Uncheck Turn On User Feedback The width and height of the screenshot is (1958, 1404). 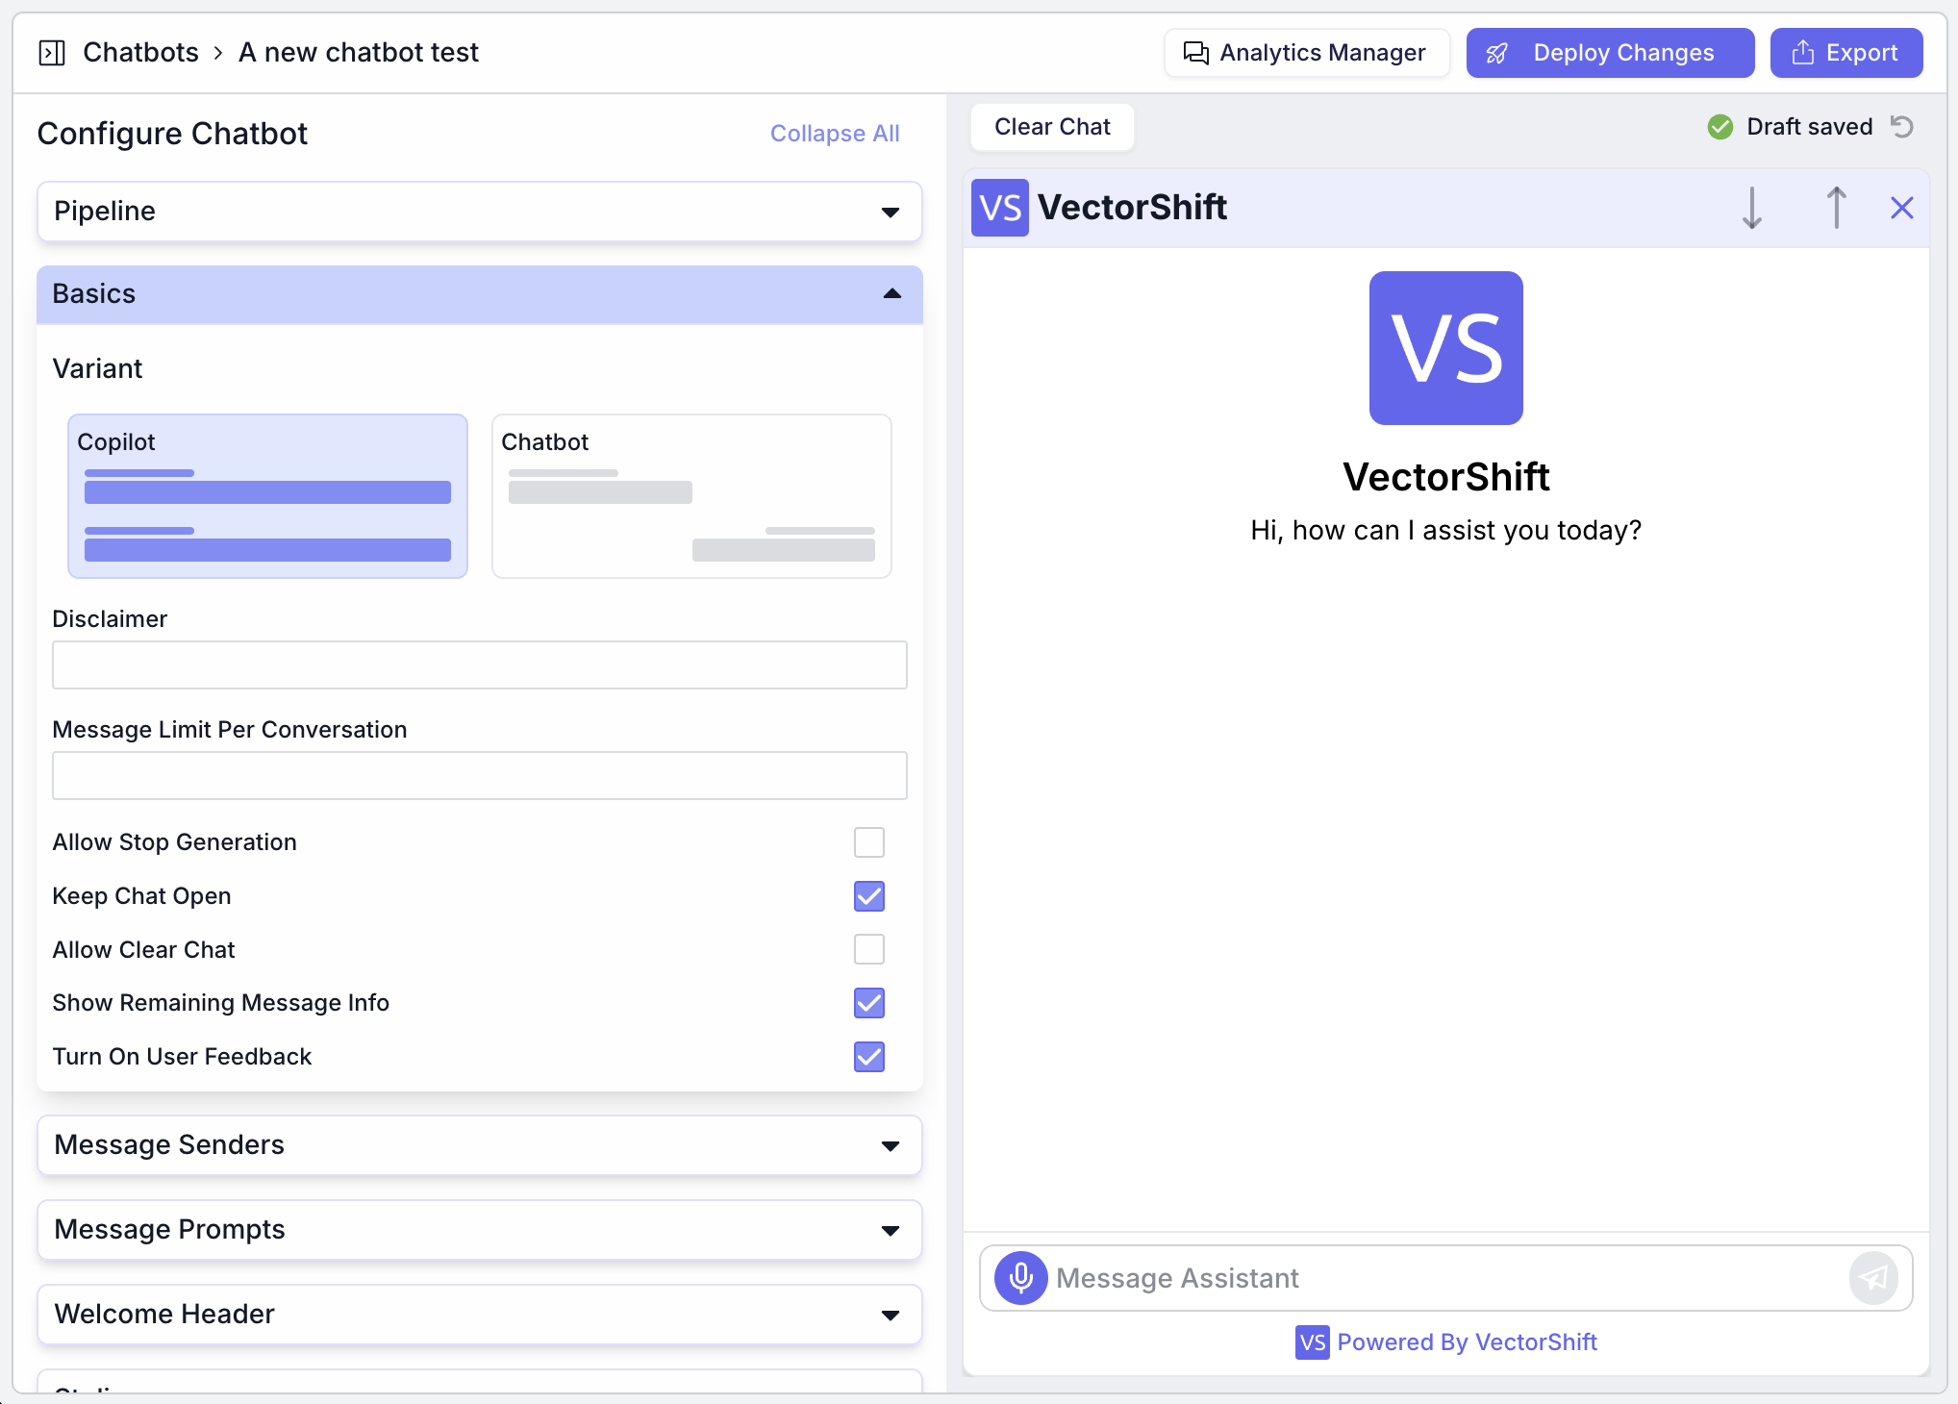pos(868,1057)
